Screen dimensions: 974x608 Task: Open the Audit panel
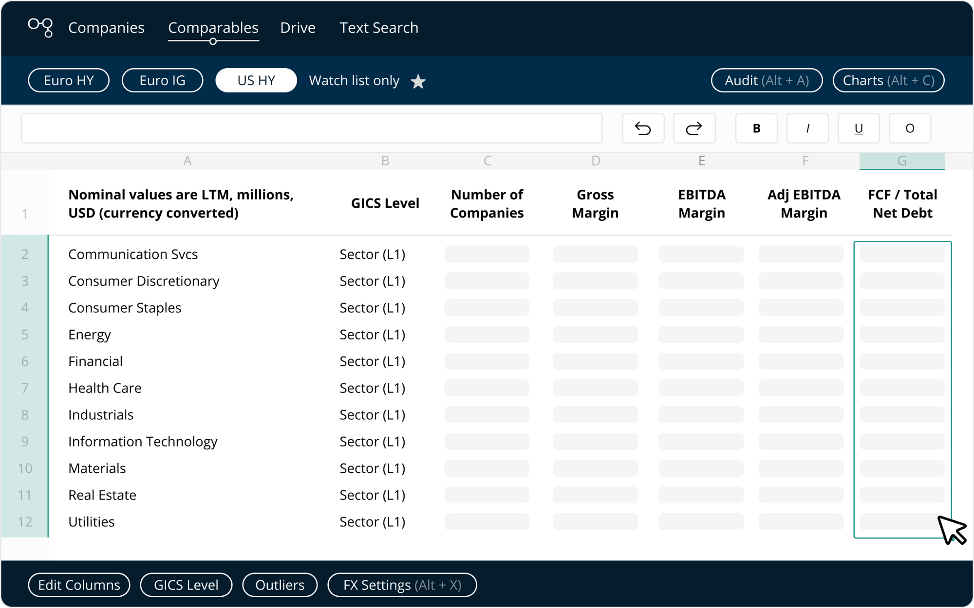[767, 80]
